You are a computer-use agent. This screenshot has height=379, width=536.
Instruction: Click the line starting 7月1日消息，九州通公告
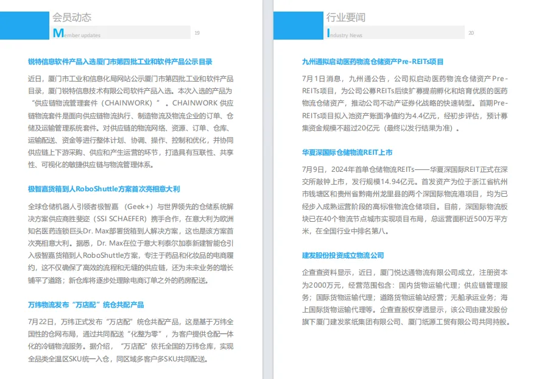pyautogui.click(x=404, y=79)
